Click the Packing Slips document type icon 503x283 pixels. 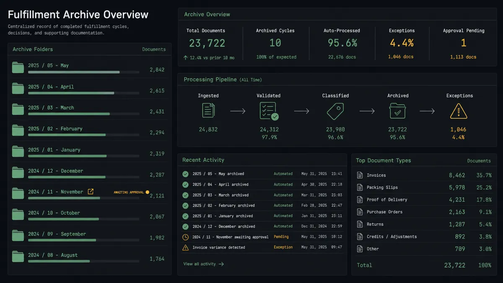point(359,187)
